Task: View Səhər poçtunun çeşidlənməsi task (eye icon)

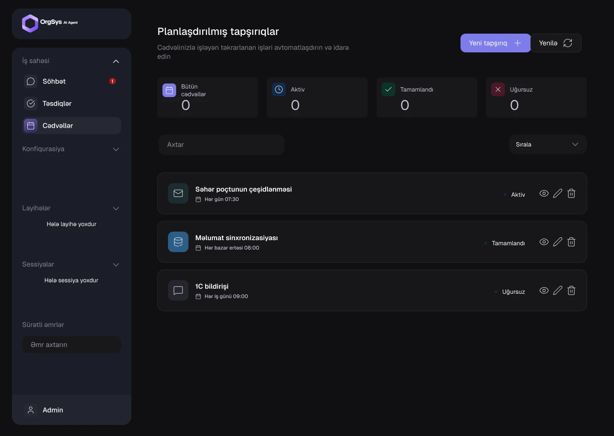Action: coord(544,193)
